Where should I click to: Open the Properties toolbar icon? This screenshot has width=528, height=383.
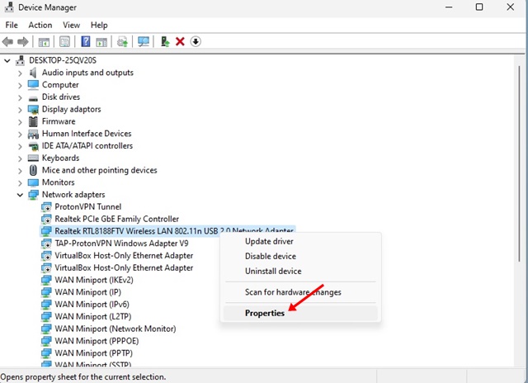(x=64, y=42)
